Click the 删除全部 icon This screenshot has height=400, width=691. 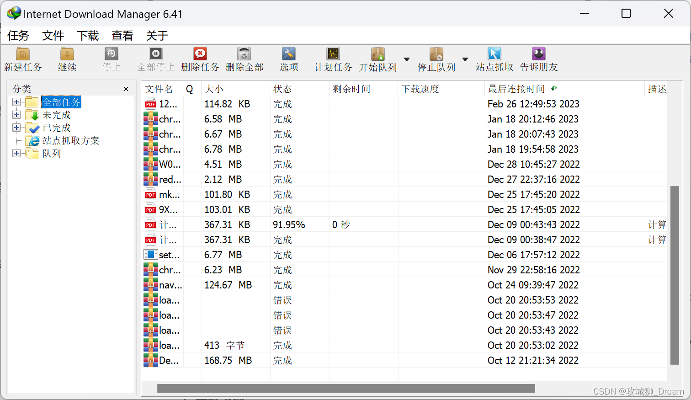(245, 54)
